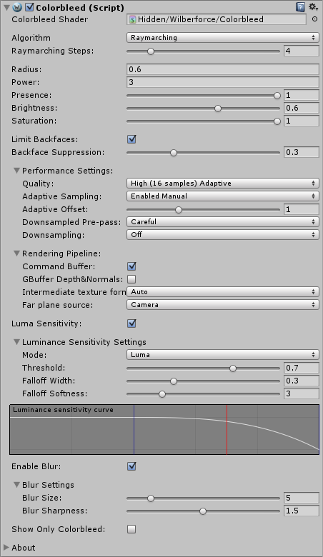Click the Wilberforce script logo icon

click(17, 7)
